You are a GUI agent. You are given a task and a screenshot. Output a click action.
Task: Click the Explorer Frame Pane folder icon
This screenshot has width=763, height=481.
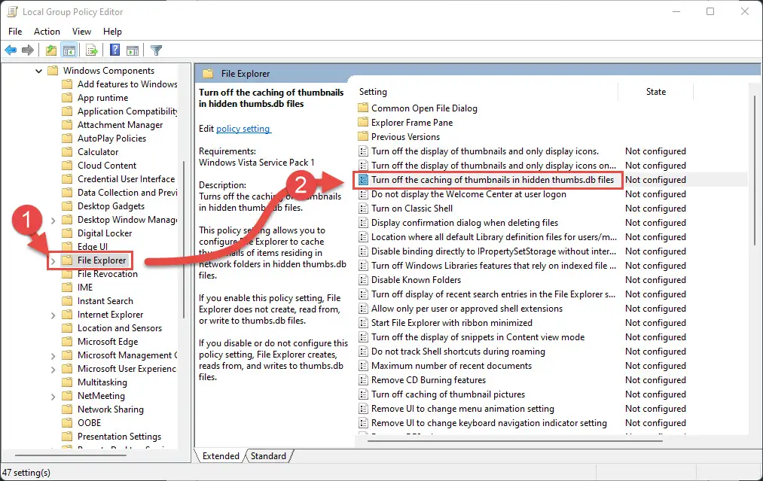tap(363, 123)
